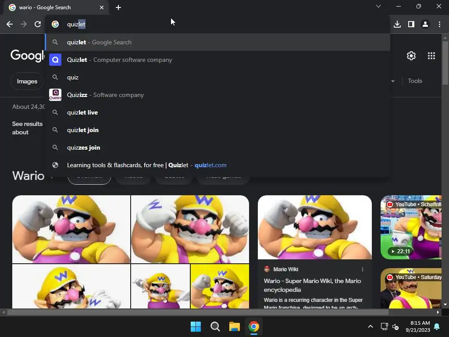The height and width of the screenshot is (337, 449).
Task: Select the 'quizlet join' suggestion
Action: click(217, 130)
